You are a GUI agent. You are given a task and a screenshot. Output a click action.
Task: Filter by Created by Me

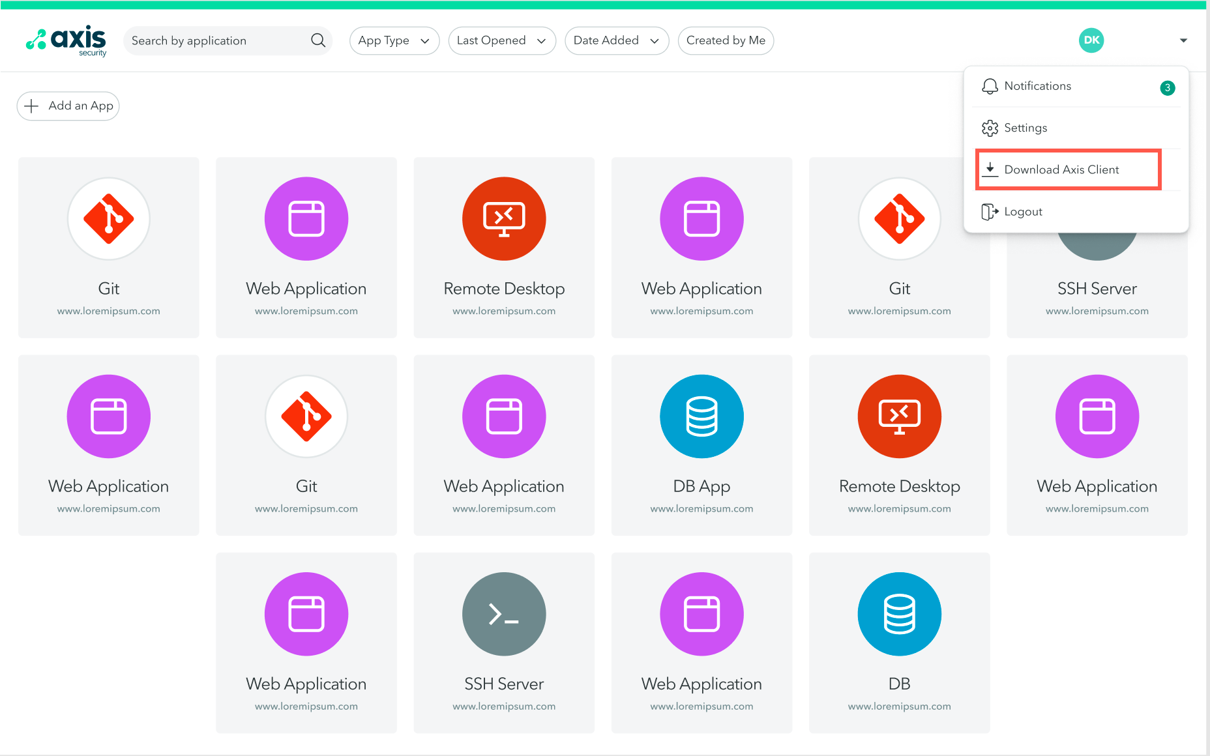point(726,40)
